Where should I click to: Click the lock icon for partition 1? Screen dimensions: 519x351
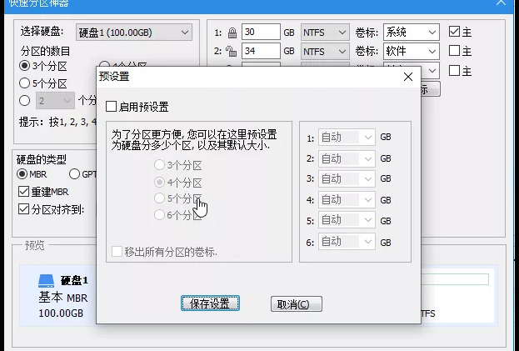coord(232,33)
